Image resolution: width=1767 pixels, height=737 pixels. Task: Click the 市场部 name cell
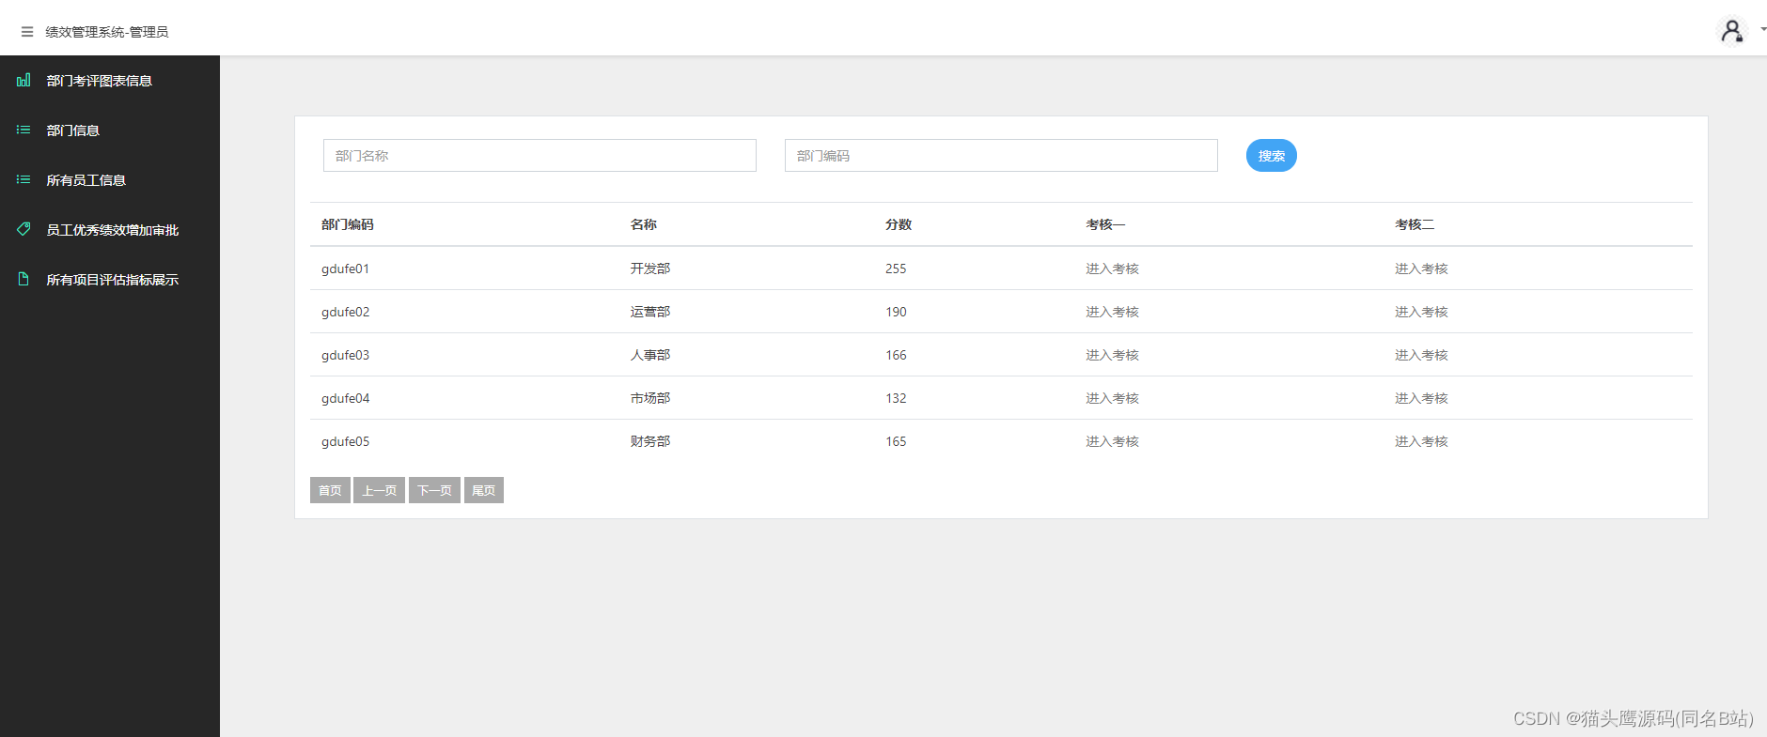(x=650, y=398)
